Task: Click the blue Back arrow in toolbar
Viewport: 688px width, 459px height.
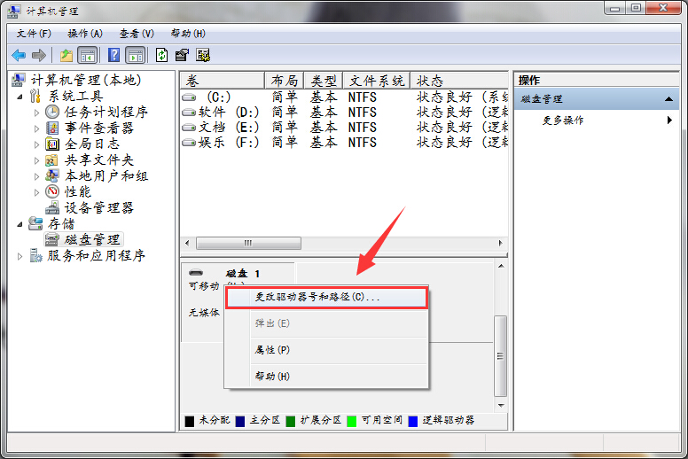Action: 19,55
